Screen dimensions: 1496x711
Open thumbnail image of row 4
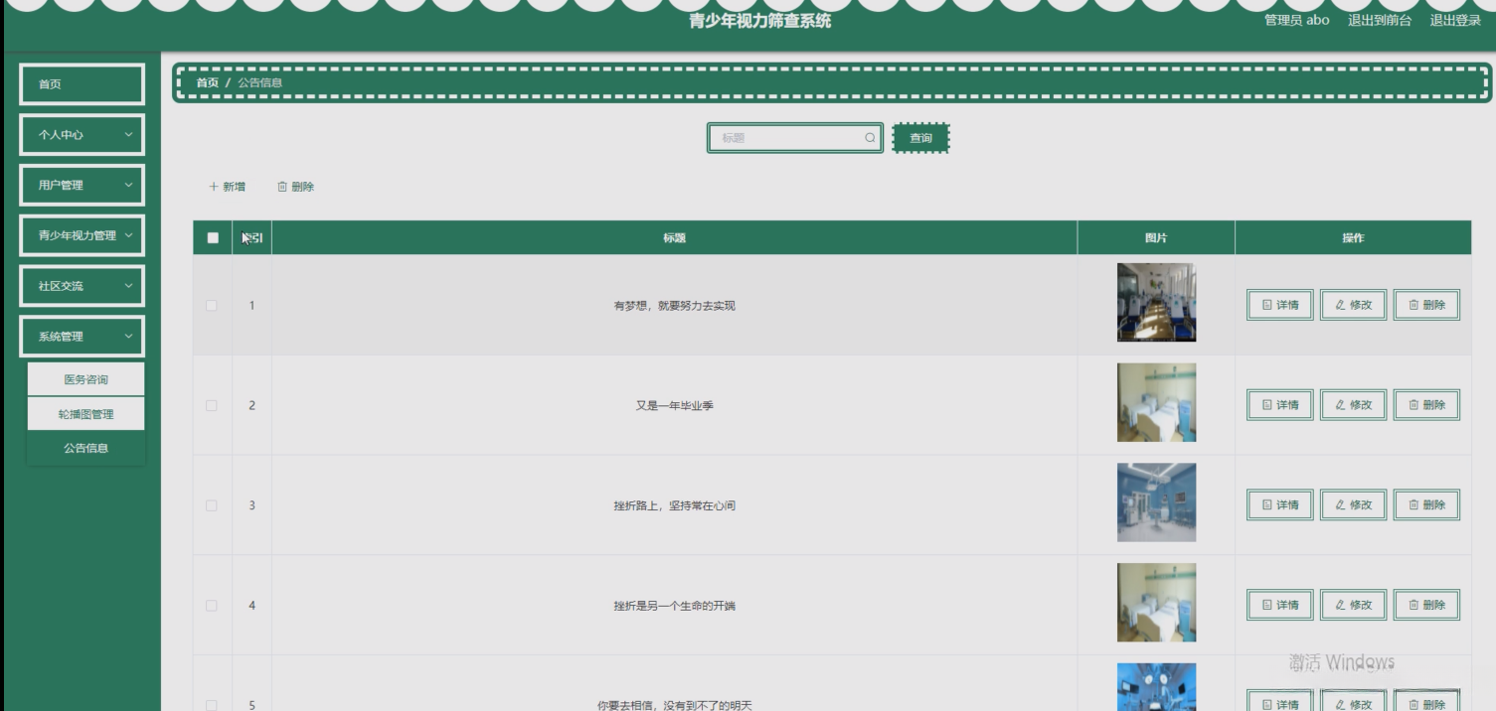click(1156, 603)
